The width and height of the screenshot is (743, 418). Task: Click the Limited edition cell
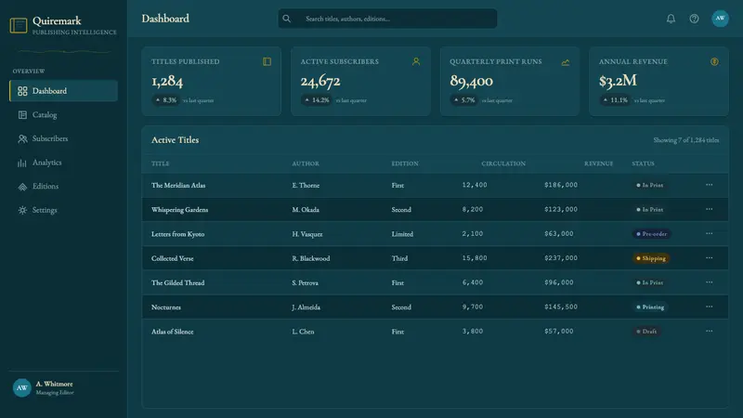(x=402, y=234)
